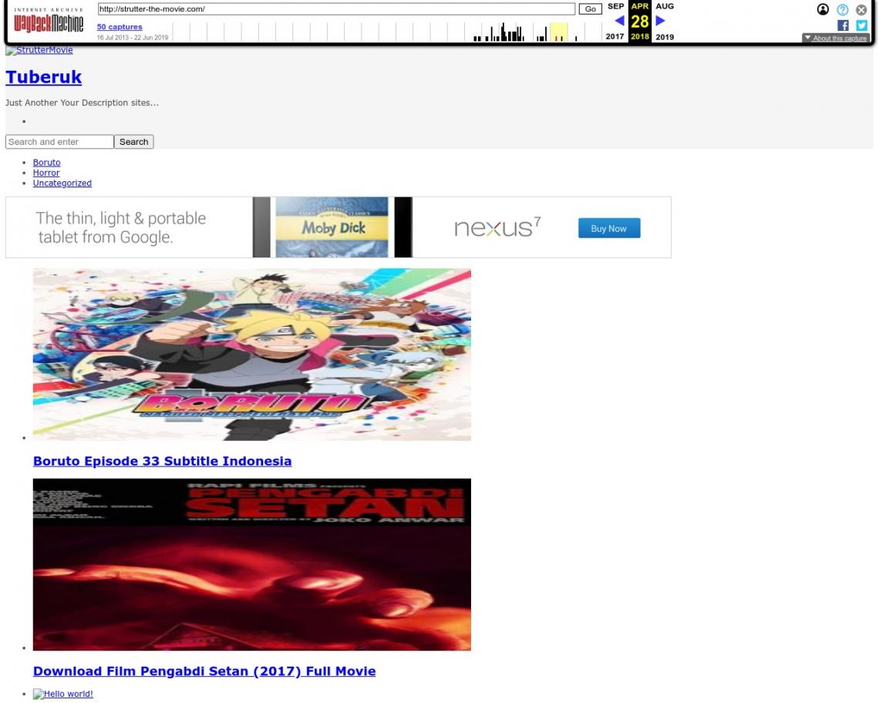The width and height of the screenshot is (879, 703).
Task: Open the Uncategorized category
Action: coord(62,183)
